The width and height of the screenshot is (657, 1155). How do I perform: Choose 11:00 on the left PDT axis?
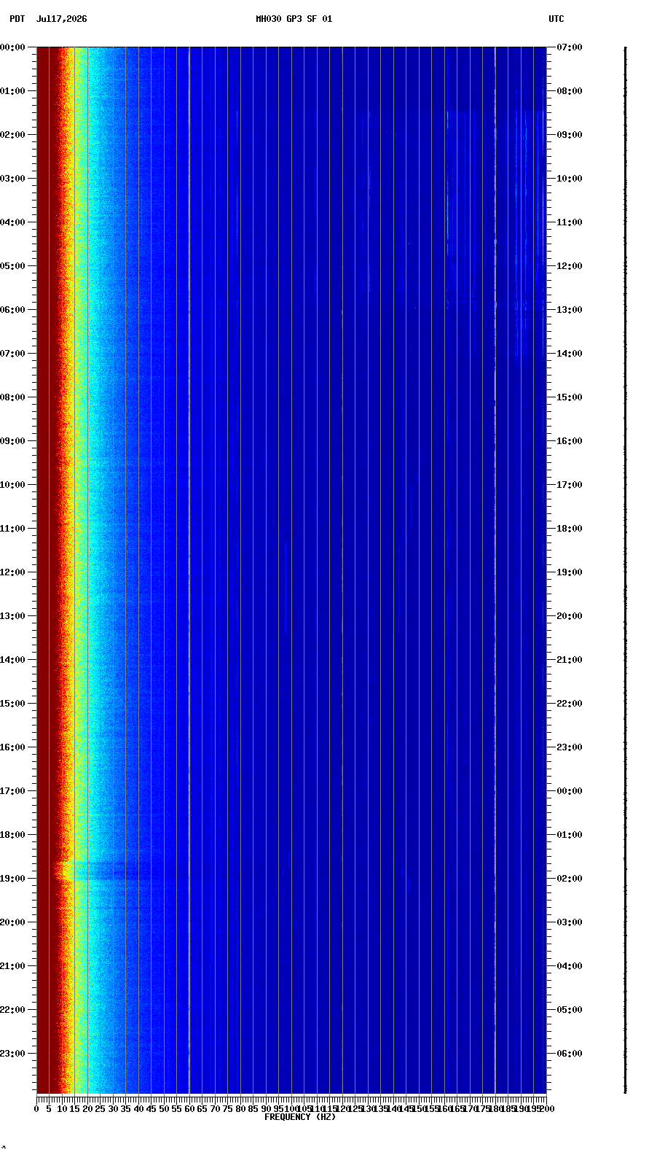click(x=12, y=529)
